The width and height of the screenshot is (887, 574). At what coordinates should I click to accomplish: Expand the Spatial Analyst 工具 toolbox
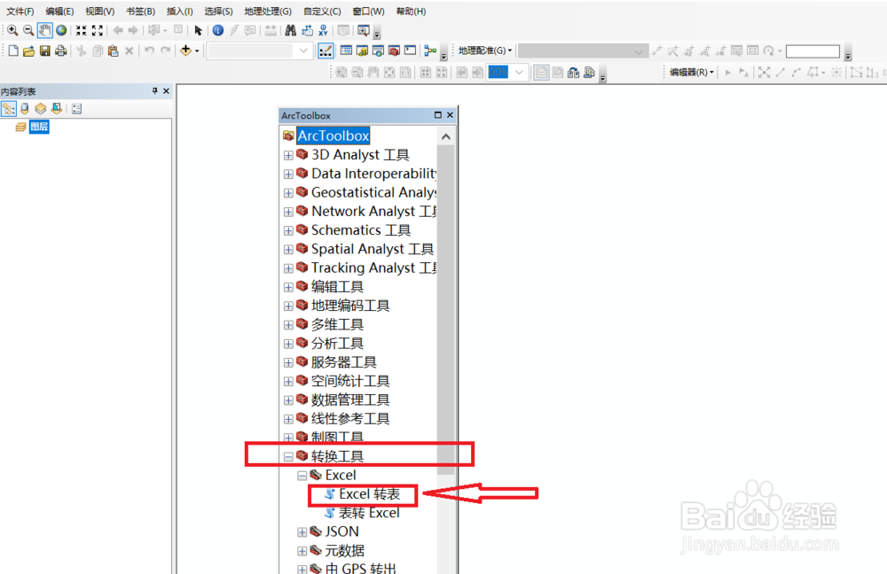click(x=288, y=250)
